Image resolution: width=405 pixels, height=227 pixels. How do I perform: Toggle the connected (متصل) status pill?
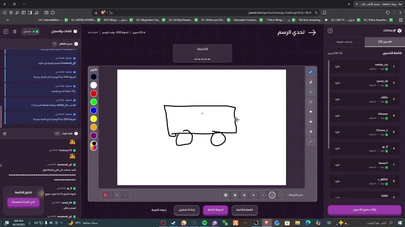(x=31, y=32)
